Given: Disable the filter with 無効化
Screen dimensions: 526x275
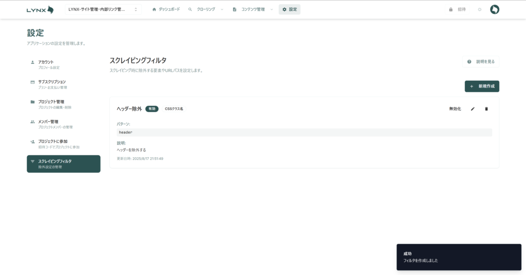Looking at the screenshot, I should click(455, 109).
